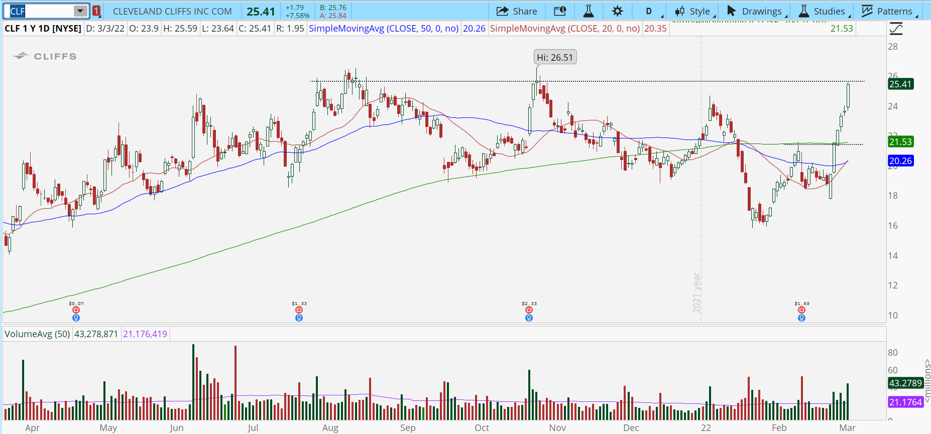This screenshot has width=931, height=434.
Task: Click the red link-color number 1 icon
Action: pyautogui.click(x=96, y=11)
